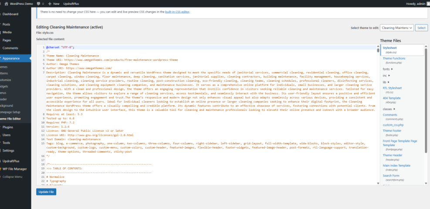The image size is (430, 209).
Task: Open Main Index Template (index.php) file
Action: pos(396,167)
